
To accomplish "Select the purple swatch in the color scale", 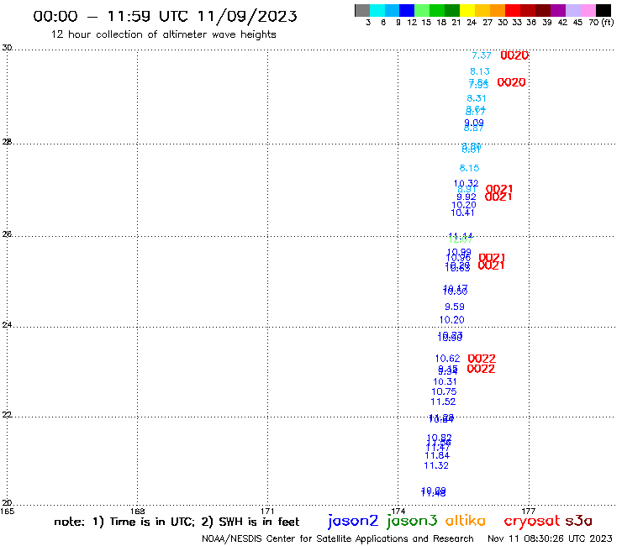I will tap(557, 10).
